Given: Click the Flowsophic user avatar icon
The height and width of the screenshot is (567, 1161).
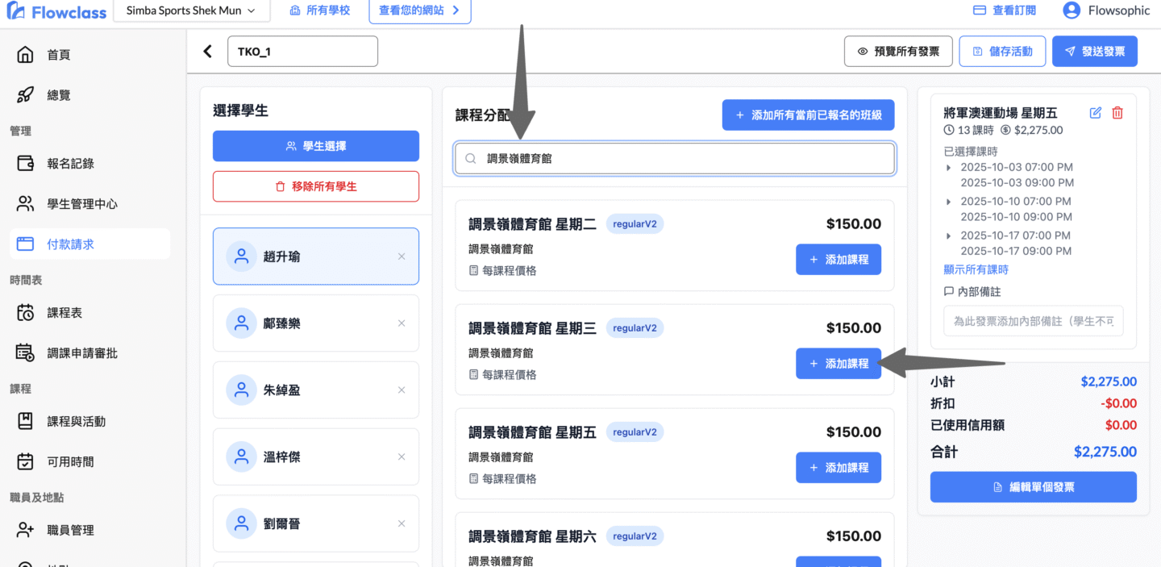Looking at the screenshot, I should 1071,10.
